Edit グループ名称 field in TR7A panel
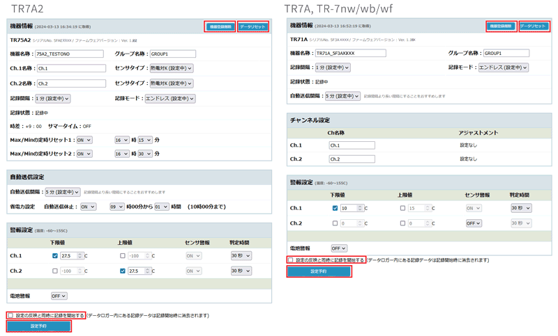This screenshot has height=336, width=558. point(506,54)
